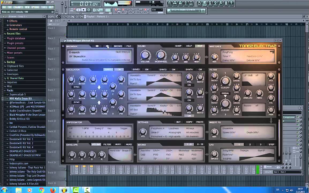Image resolution: width=309 pixels, height=193 pixels.
Task: Open the Out 1 - Out 2 output dropdown
Action: [287, 172]
